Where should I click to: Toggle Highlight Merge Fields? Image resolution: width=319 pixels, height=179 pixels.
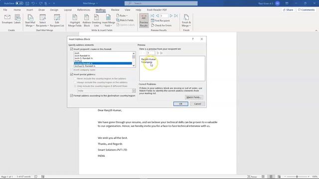pyautogui.click(x=75, y=21)
